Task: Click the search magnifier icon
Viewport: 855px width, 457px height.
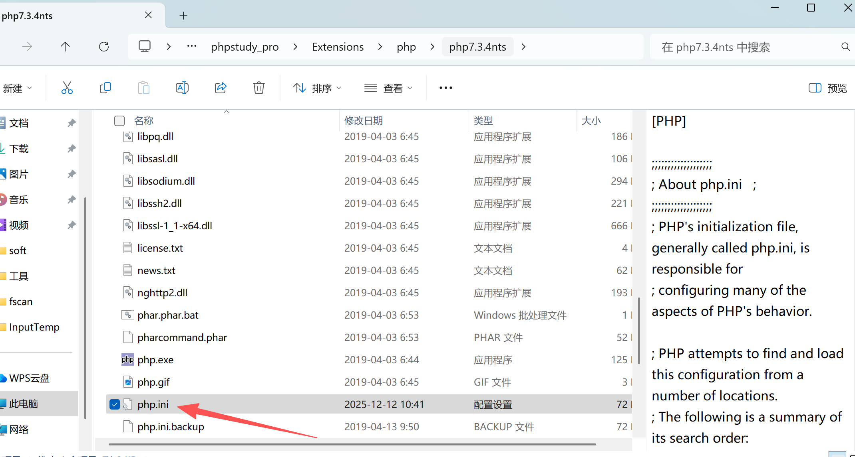Action: point(845,47)
